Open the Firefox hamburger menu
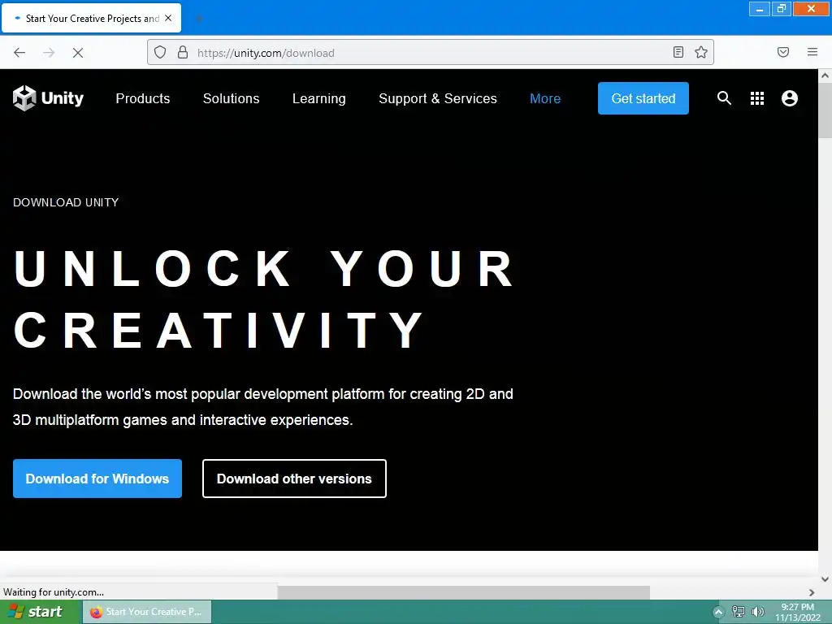The height and width of the screenshot is (624, 832). tap(812, 52)
